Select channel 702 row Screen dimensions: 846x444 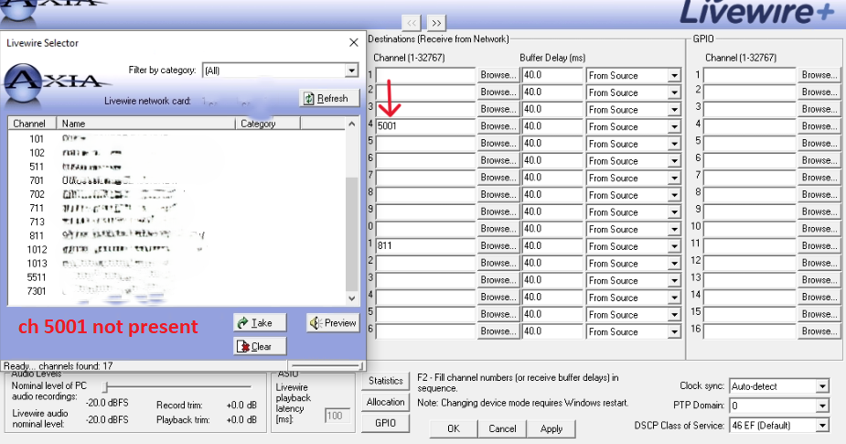click(x=177, y=194)
